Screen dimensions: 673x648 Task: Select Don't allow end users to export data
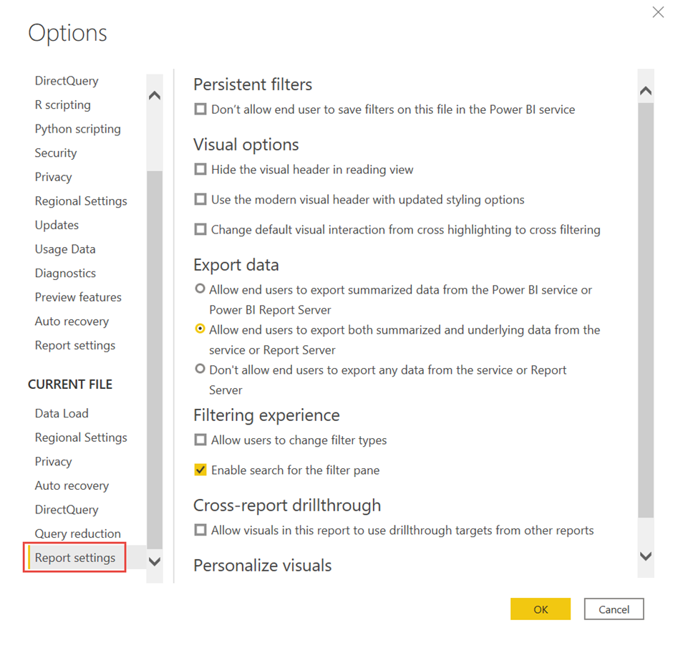pos(200,369)
